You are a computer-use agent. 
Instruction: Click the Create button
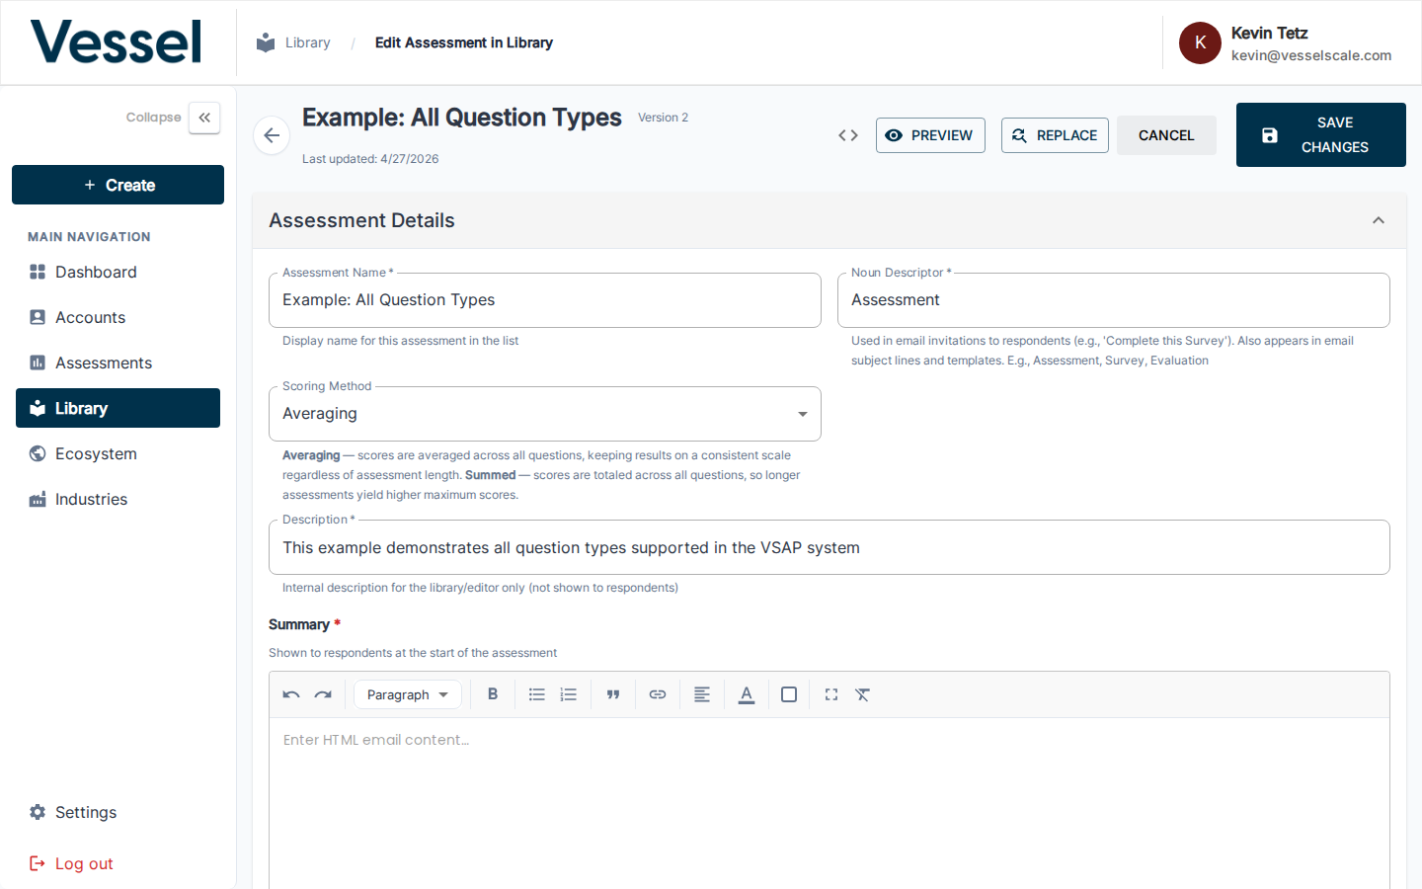[x=118, y=185]
